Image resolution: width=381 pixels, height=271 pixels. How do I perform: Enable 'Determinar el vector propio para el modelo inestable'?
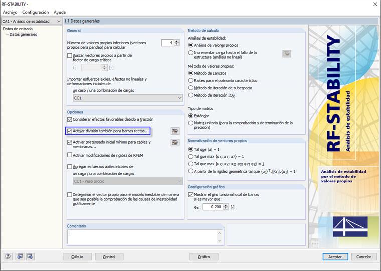click(70, 195)
